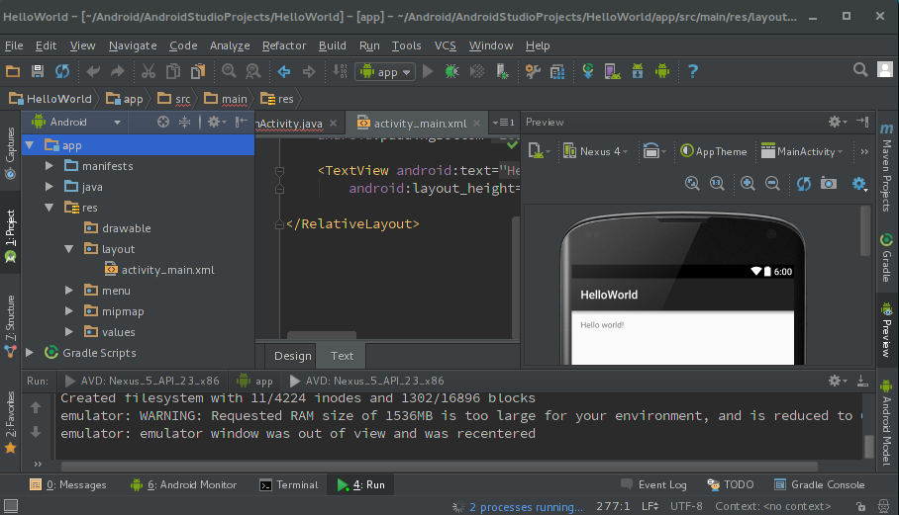Run the app with the play icon
The image size is (899, 515).
click(x=428, y=71)
